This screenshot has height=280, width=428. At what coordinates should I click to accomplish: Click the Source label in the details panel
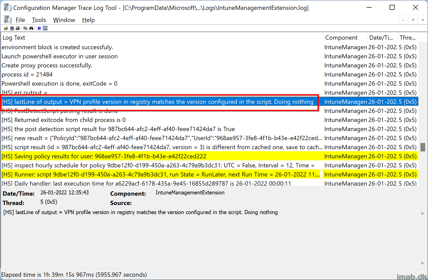pos(121,203)
